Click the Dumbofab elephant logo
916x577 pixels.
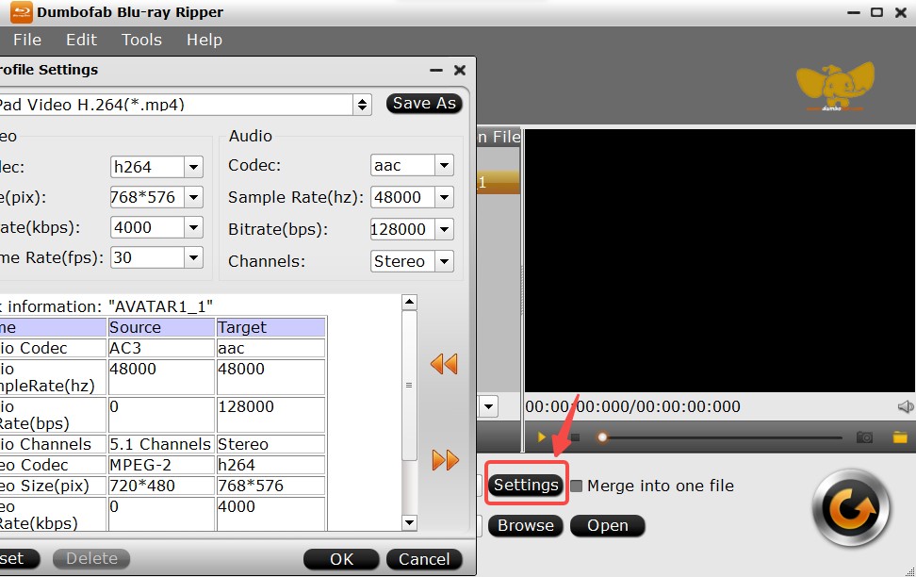[834, 86]
